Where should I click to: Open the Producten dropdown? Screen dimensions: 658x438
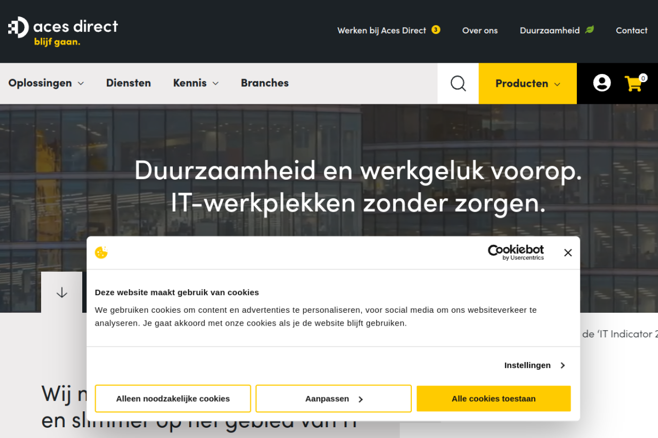point(527,83)
